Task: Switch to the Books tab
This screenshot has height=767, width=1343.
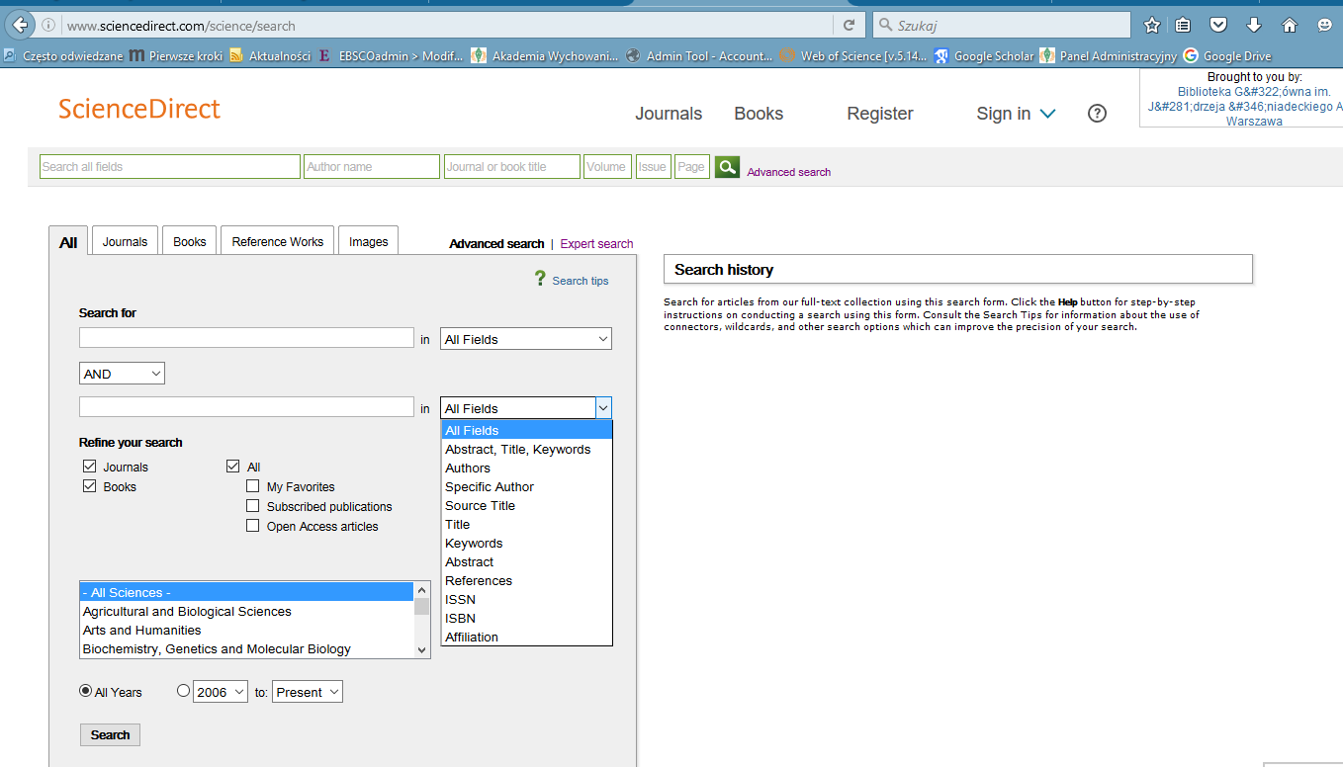Action: [x=190, y=241]
